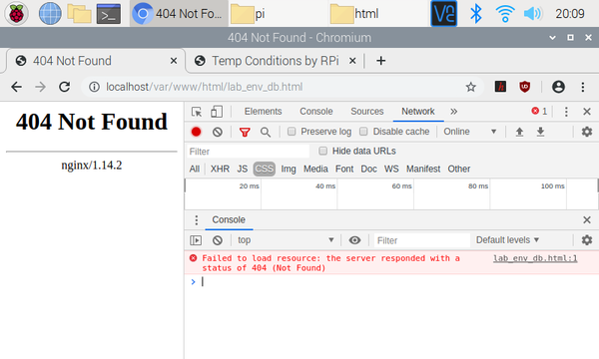This screenshot has width=599, height=359.
Task: Open the Online throttling dropdown
Action: point(469,132)
